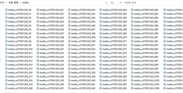Select file icon of media_w375051203_057
Image resolution: width=183 pixels, height=93 pixels.
[69, 69]
